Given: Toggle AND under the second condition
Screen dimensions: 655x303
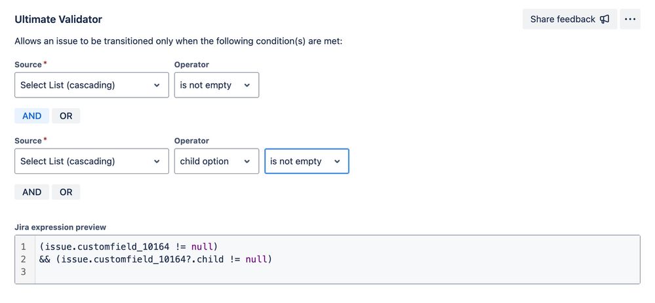Looking at the screenshot, I should (x=31, y=192).
